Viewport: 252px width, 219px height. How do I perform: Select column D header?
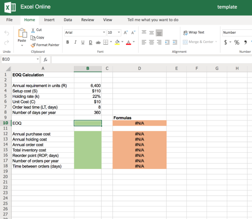coord(139,68)
